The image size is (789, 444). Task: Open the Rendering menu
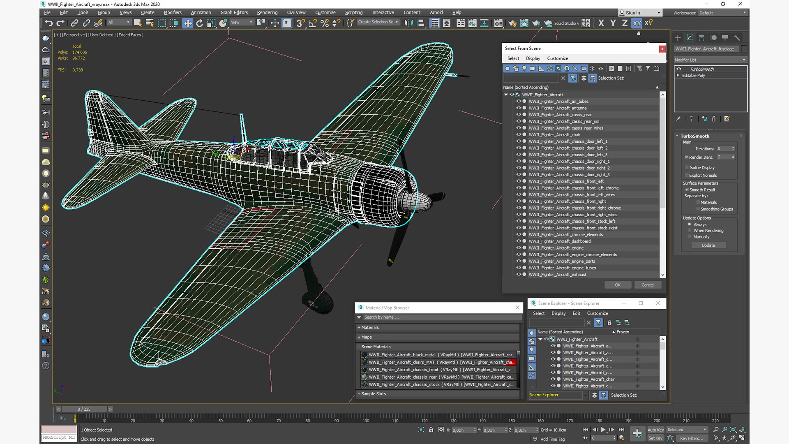pyautogui.click(x=267, y=12)
